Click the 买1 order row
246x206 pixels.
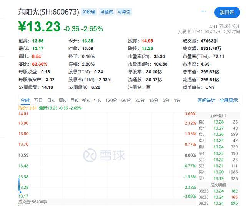coord(218,153)
